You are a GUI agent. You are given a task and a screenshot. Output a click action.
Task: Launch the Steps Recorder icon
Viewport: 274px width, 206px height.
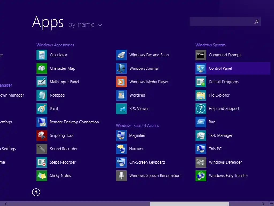point(42,162)
